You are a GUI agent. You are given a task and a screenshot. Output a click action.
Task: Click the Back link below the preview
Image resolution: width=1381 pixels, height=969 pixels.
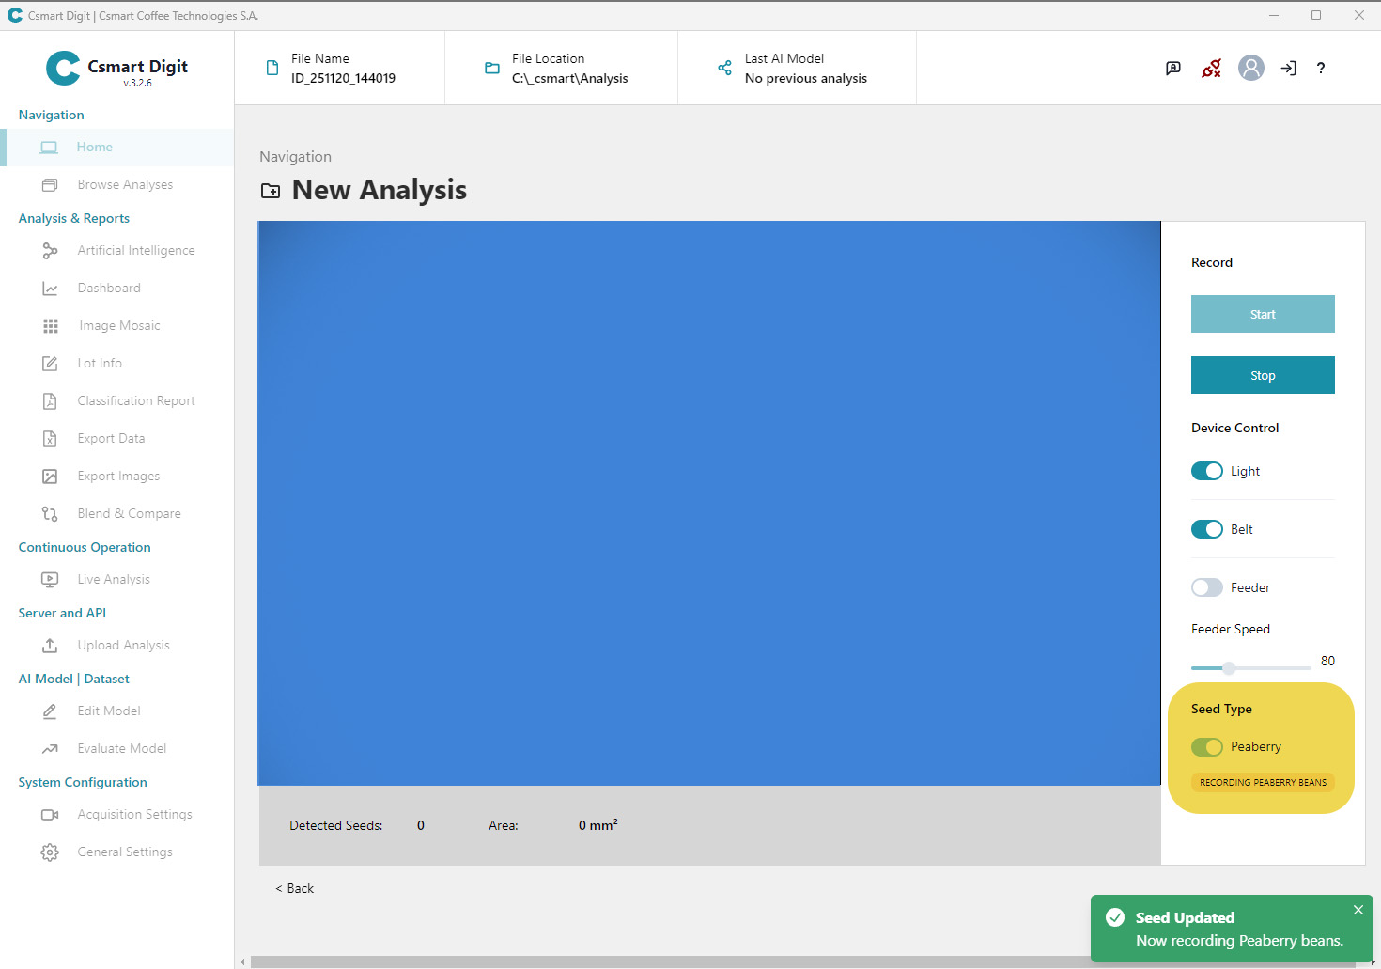click(295, 888)
